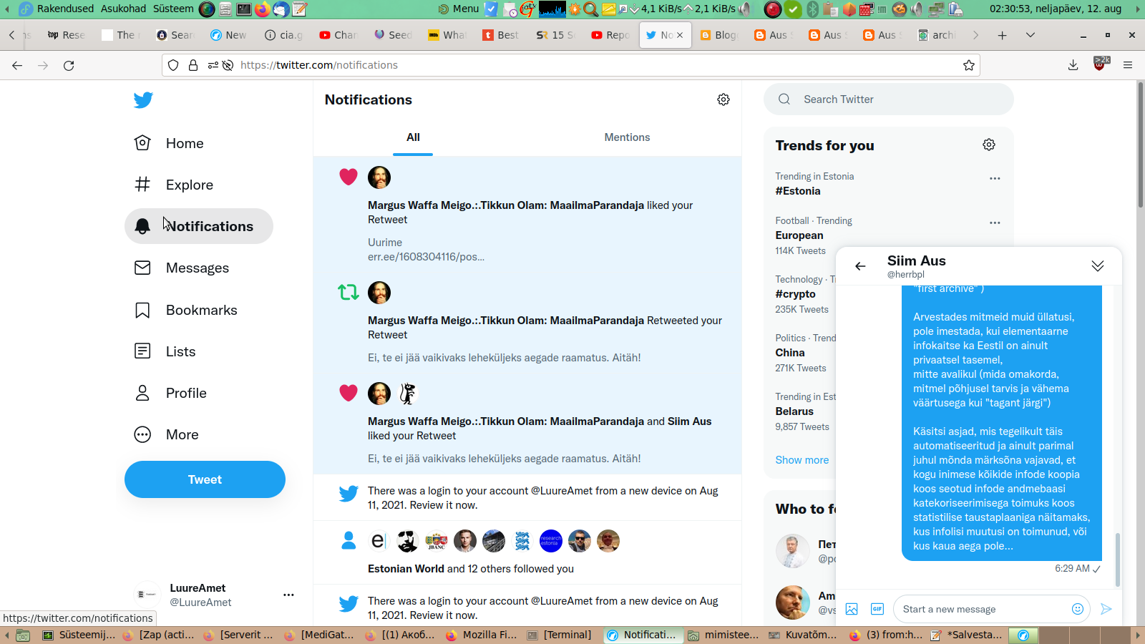Open the Asukohad places menu
Image resolution: width=1145 pixels, height=644 pixels.
click(x=123, y=9)
